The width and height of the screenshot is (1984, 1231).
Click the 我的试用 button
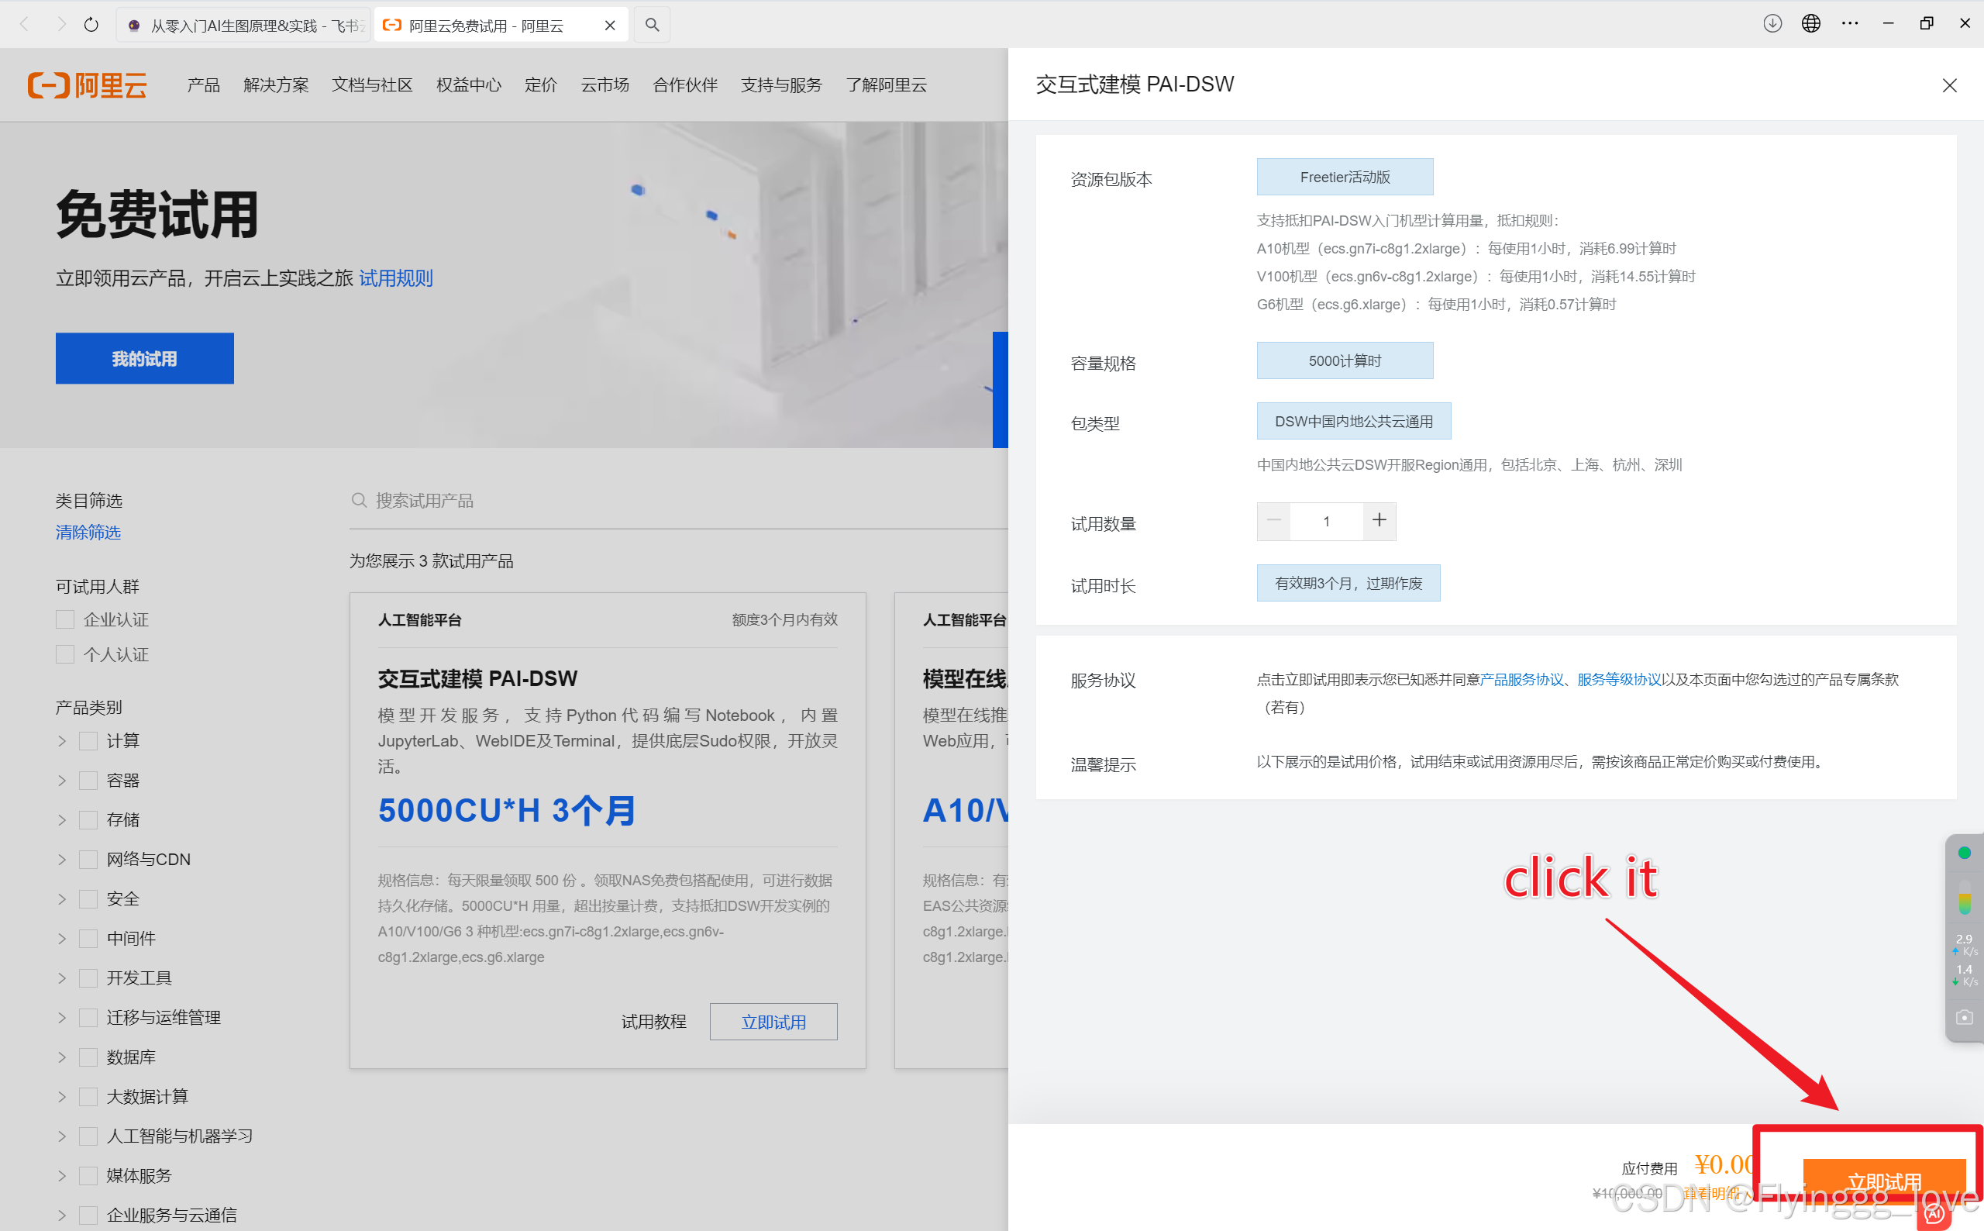coord(145,358)
